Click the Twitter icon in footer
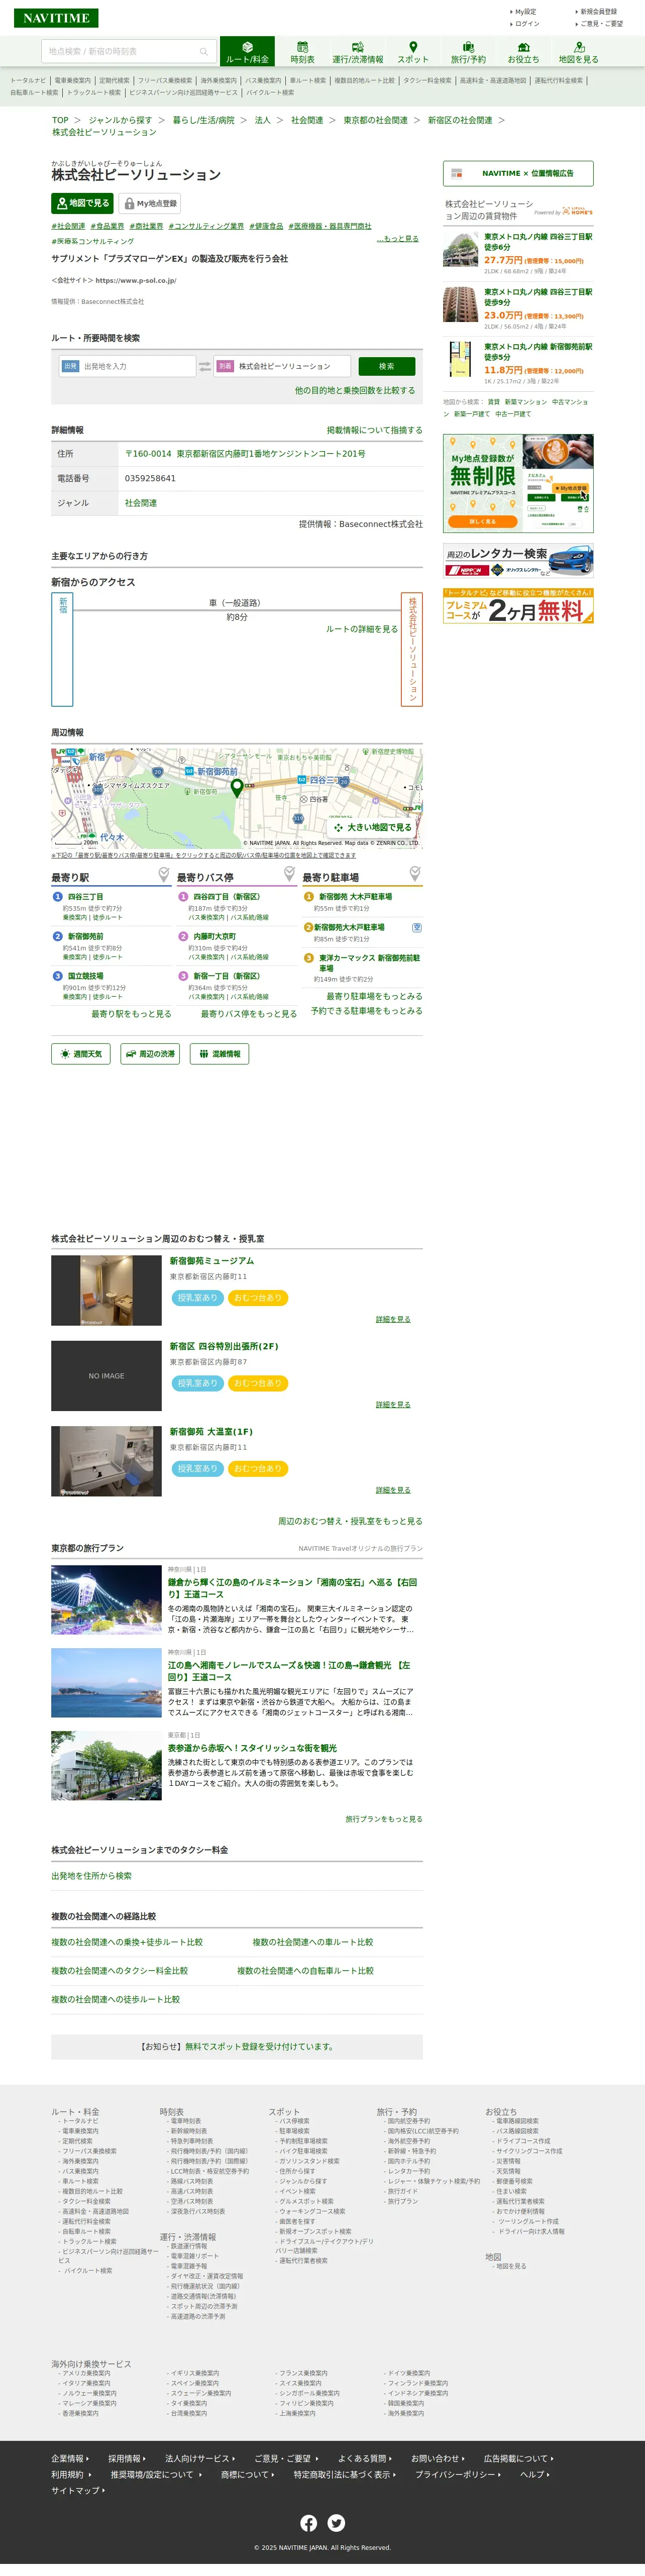 pyautogui.click(x=336, y=2523)
